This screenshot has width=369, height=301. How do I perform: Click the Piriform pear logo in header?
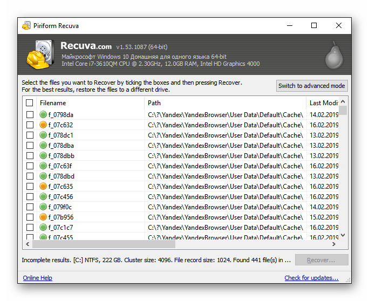tap(334, 56)
